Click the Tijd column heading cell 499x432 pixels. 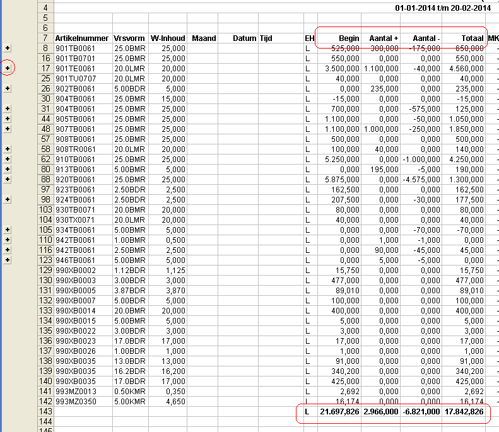[x=281, y=38]
